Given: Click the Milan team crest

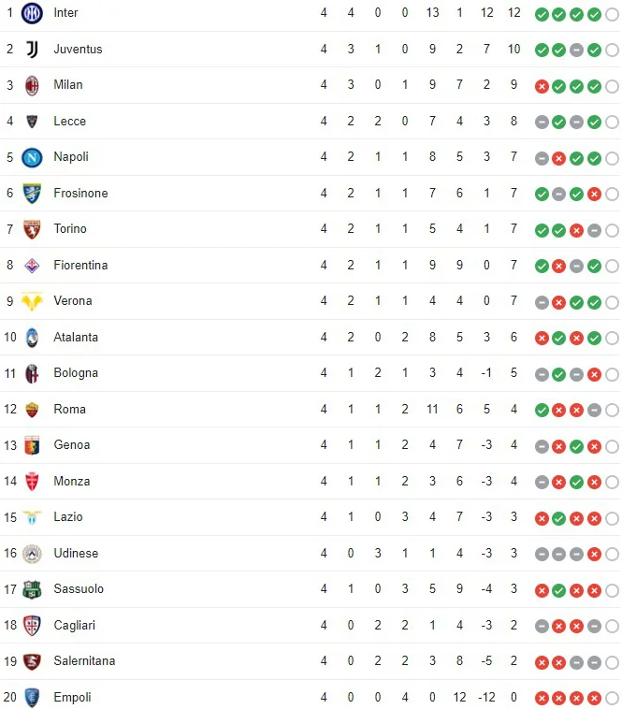Looking at the screenshot, I should [32, 85].
